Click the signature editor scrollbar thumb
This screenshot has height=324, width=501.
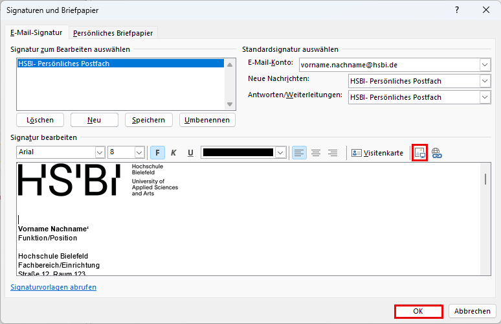pos(485,179)
